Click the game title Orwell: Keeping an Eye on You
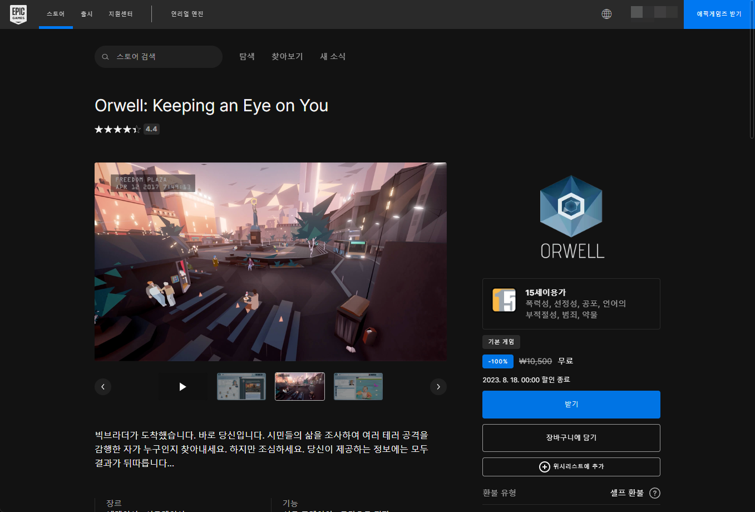Screen dimensions: 755x512 click(211, 105)
